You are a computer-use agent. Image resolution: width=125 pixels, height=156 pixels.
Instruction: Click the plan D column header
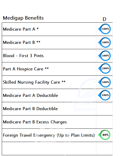pyautogui.click(x=104, y=19)
